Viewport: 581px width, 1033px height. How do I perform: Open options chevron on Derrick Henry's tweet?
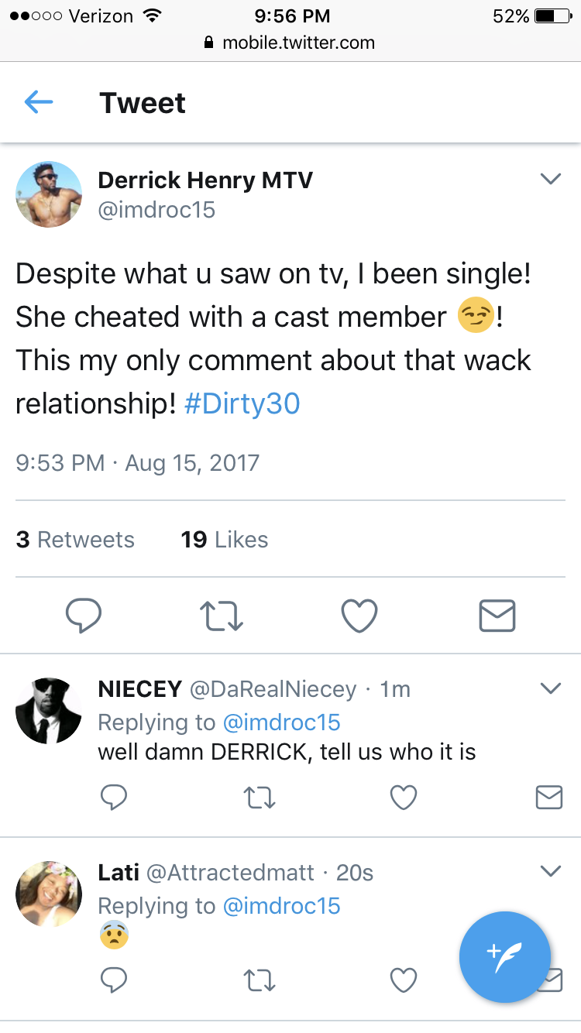(550, 179)
